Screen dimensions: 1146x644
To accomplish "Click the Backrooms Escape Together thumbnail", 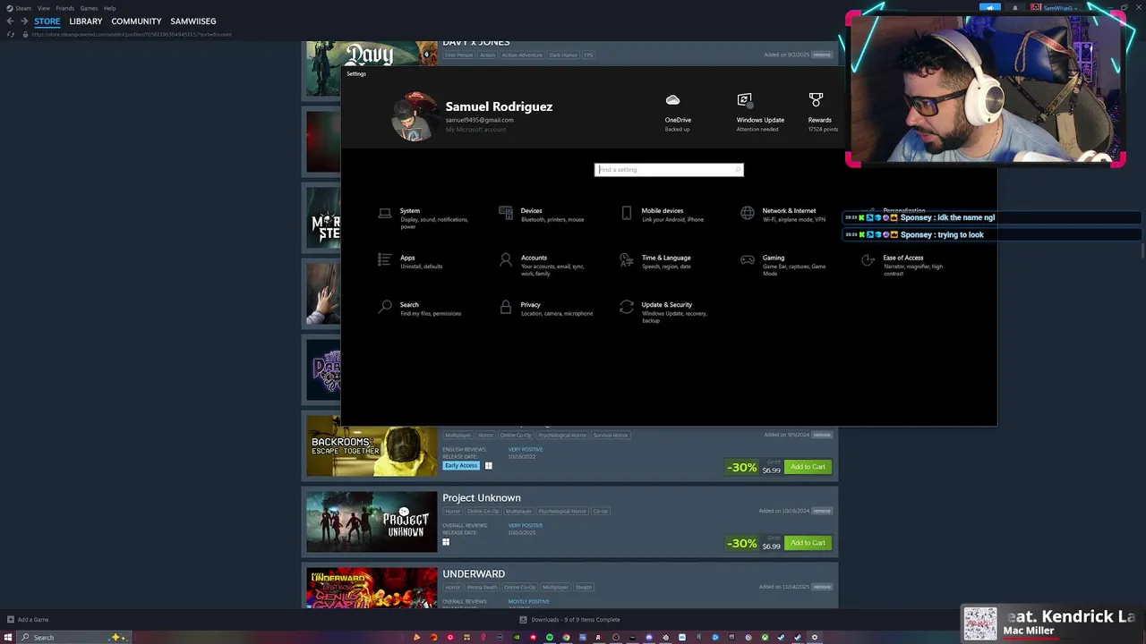I will [x=372, y=445].
